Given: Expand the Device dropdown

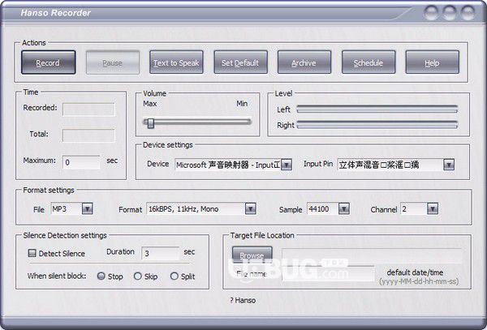Looking at the screenshot, I should [287, 165].
